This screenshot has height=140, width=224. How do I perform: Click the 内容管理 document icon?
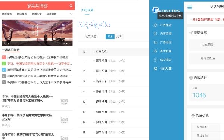pyautogui.click(x=155, y=34)
